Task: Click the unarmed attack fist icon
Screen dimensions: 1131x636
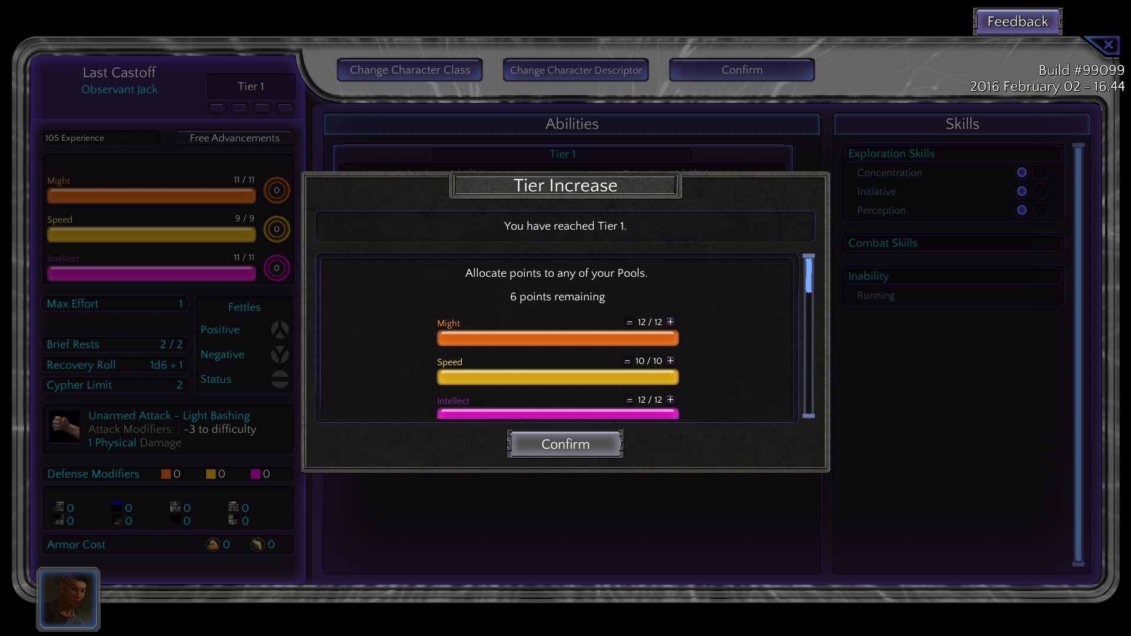Action: pyautogui.click(x=64, y=426)
